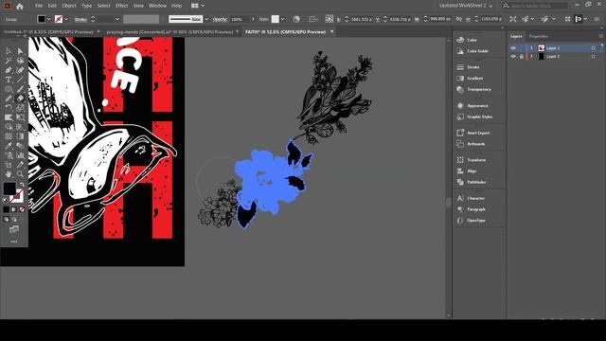Select the Eraser tool

(20, 99)
